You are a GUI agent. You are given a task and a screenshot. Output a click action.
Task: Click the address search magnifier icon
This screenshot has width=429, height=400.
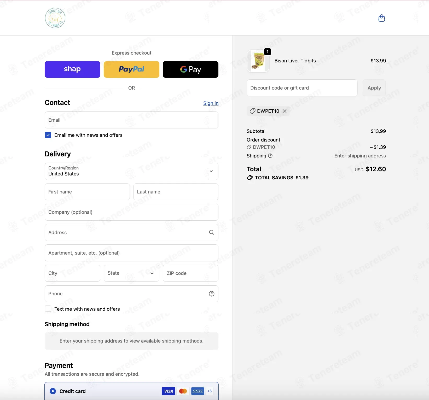tap(212, 232)
